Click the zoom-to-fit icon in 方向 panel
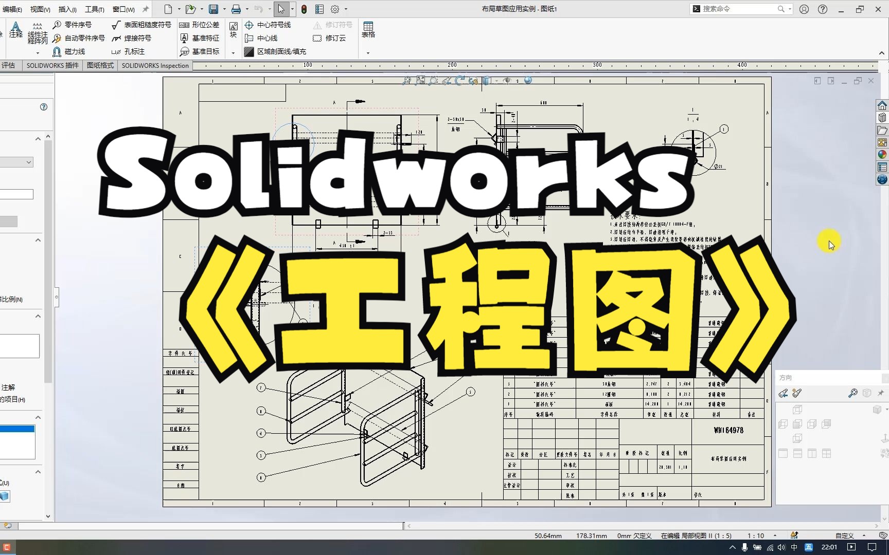This screenshot has height=555, width=889. point(853,393)
